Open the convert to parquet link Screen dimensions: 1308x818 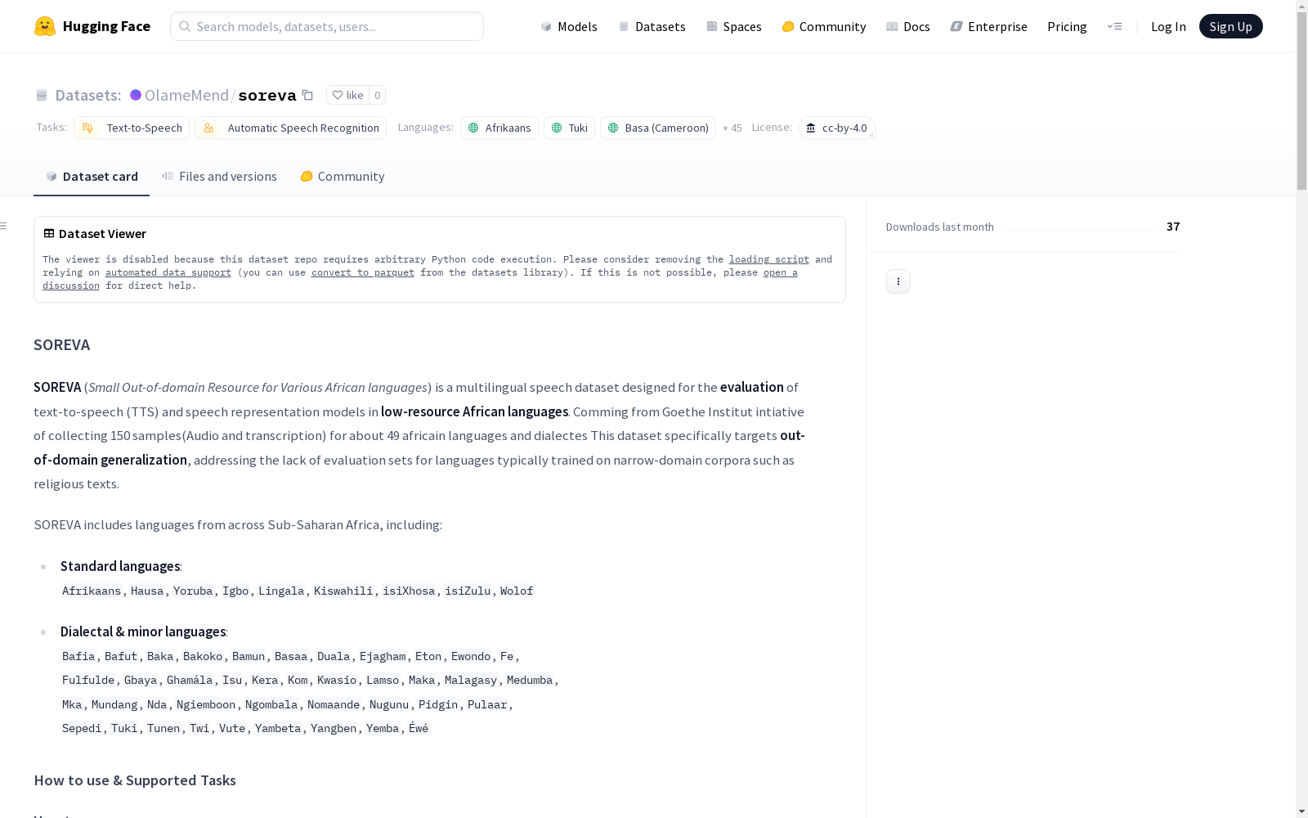pos(363,272)
